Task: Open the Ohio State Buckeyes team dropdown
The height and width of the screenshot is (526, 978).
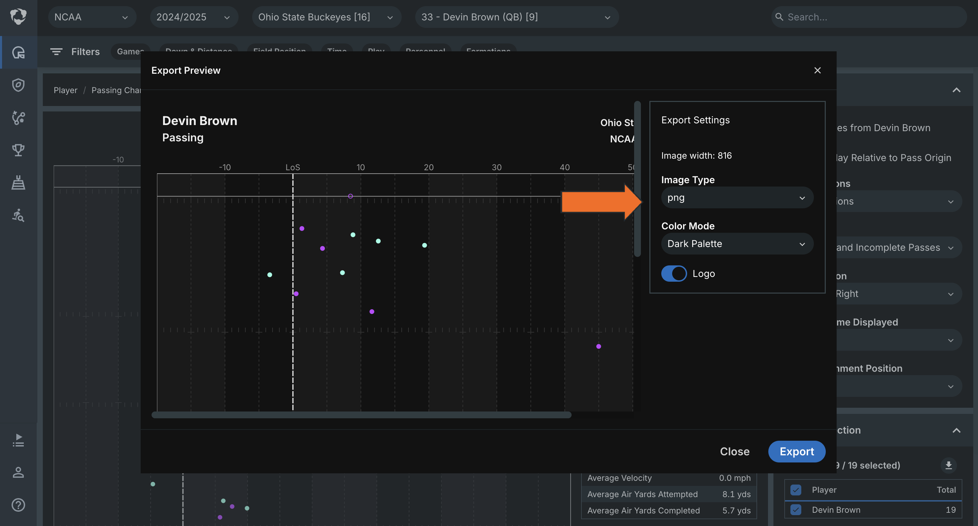Action: (x=327, y=17)
